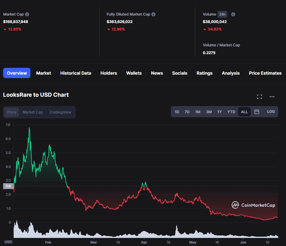Open the Analysis tab
The width and height of the screenshot is (286, 246).
pyautogui.click(x=230, y=73)
